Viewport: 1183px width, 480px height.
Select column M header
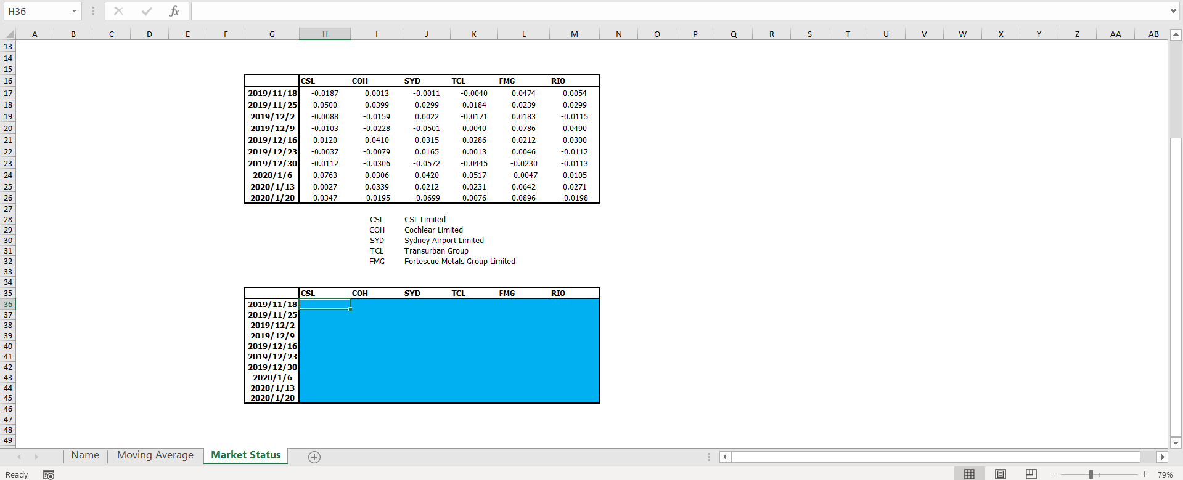click(575, 34)
